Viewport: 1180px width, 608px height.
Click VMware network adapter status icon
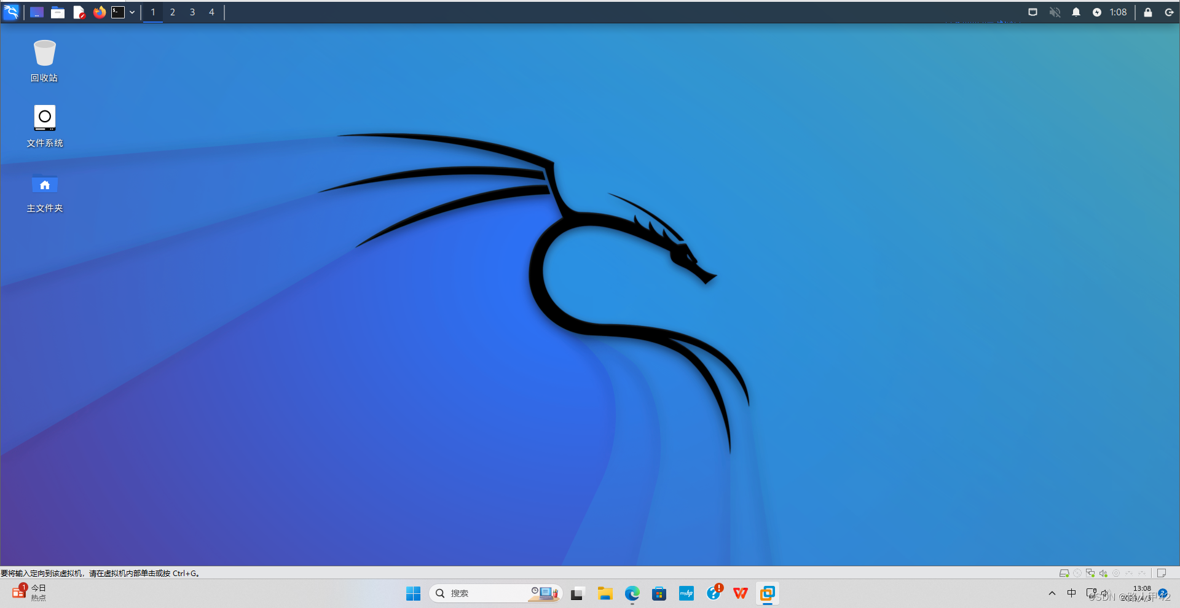click(x=1090, y=573)
